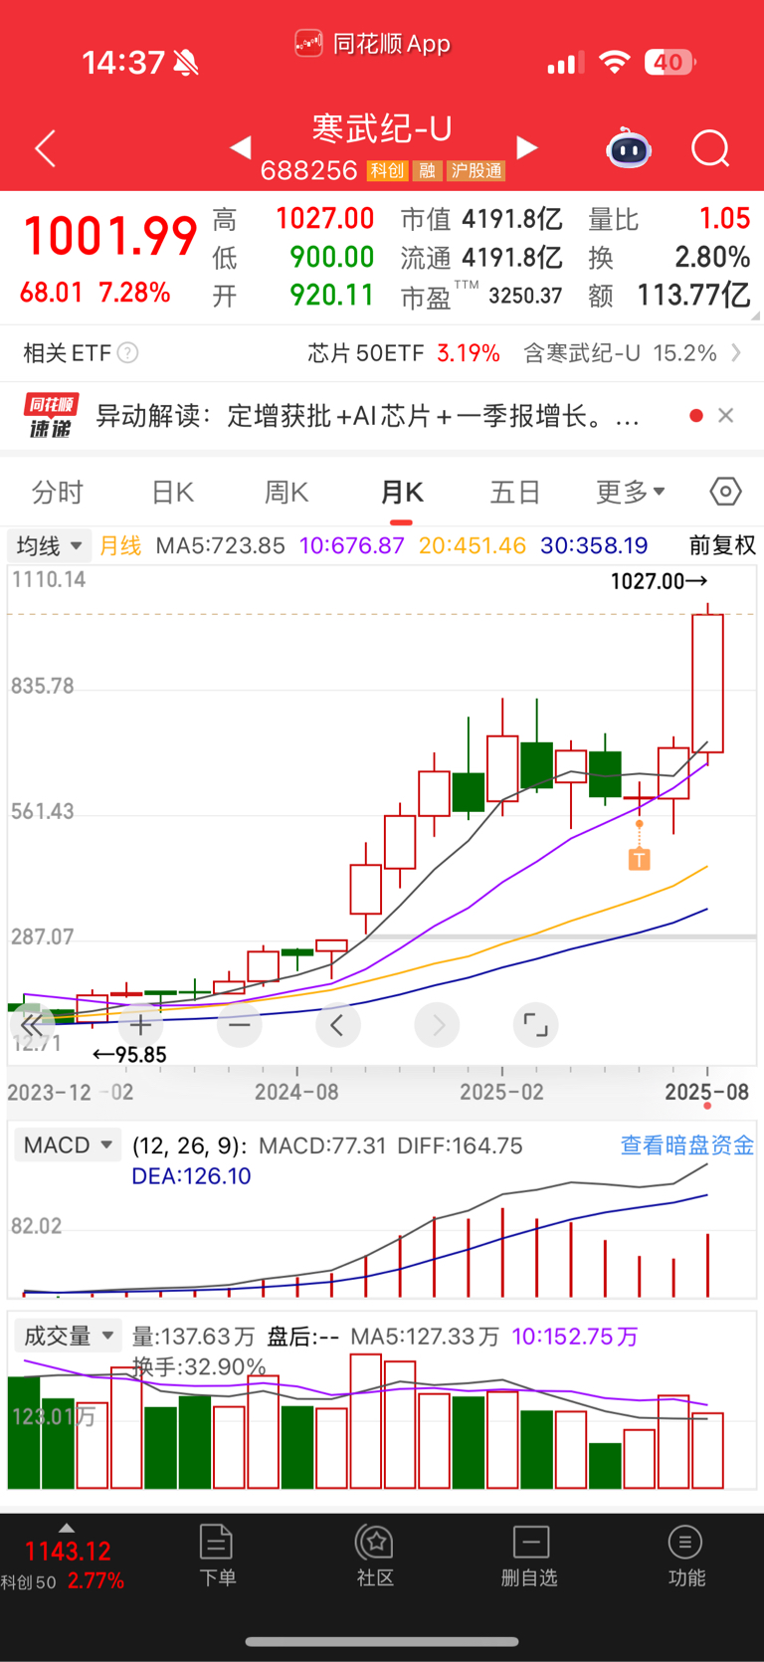Image resolution: width=764 pixels, height=1662 pixels.
Task: Move chart cursor right one candle
Action: coord(438,1025)
